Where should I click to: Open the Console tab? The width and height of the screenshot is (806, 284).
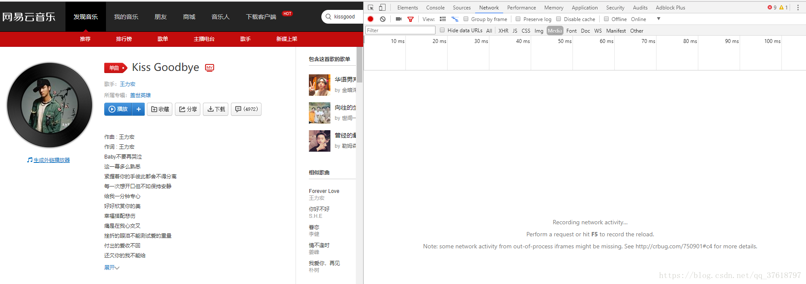(x=435, y=7)
